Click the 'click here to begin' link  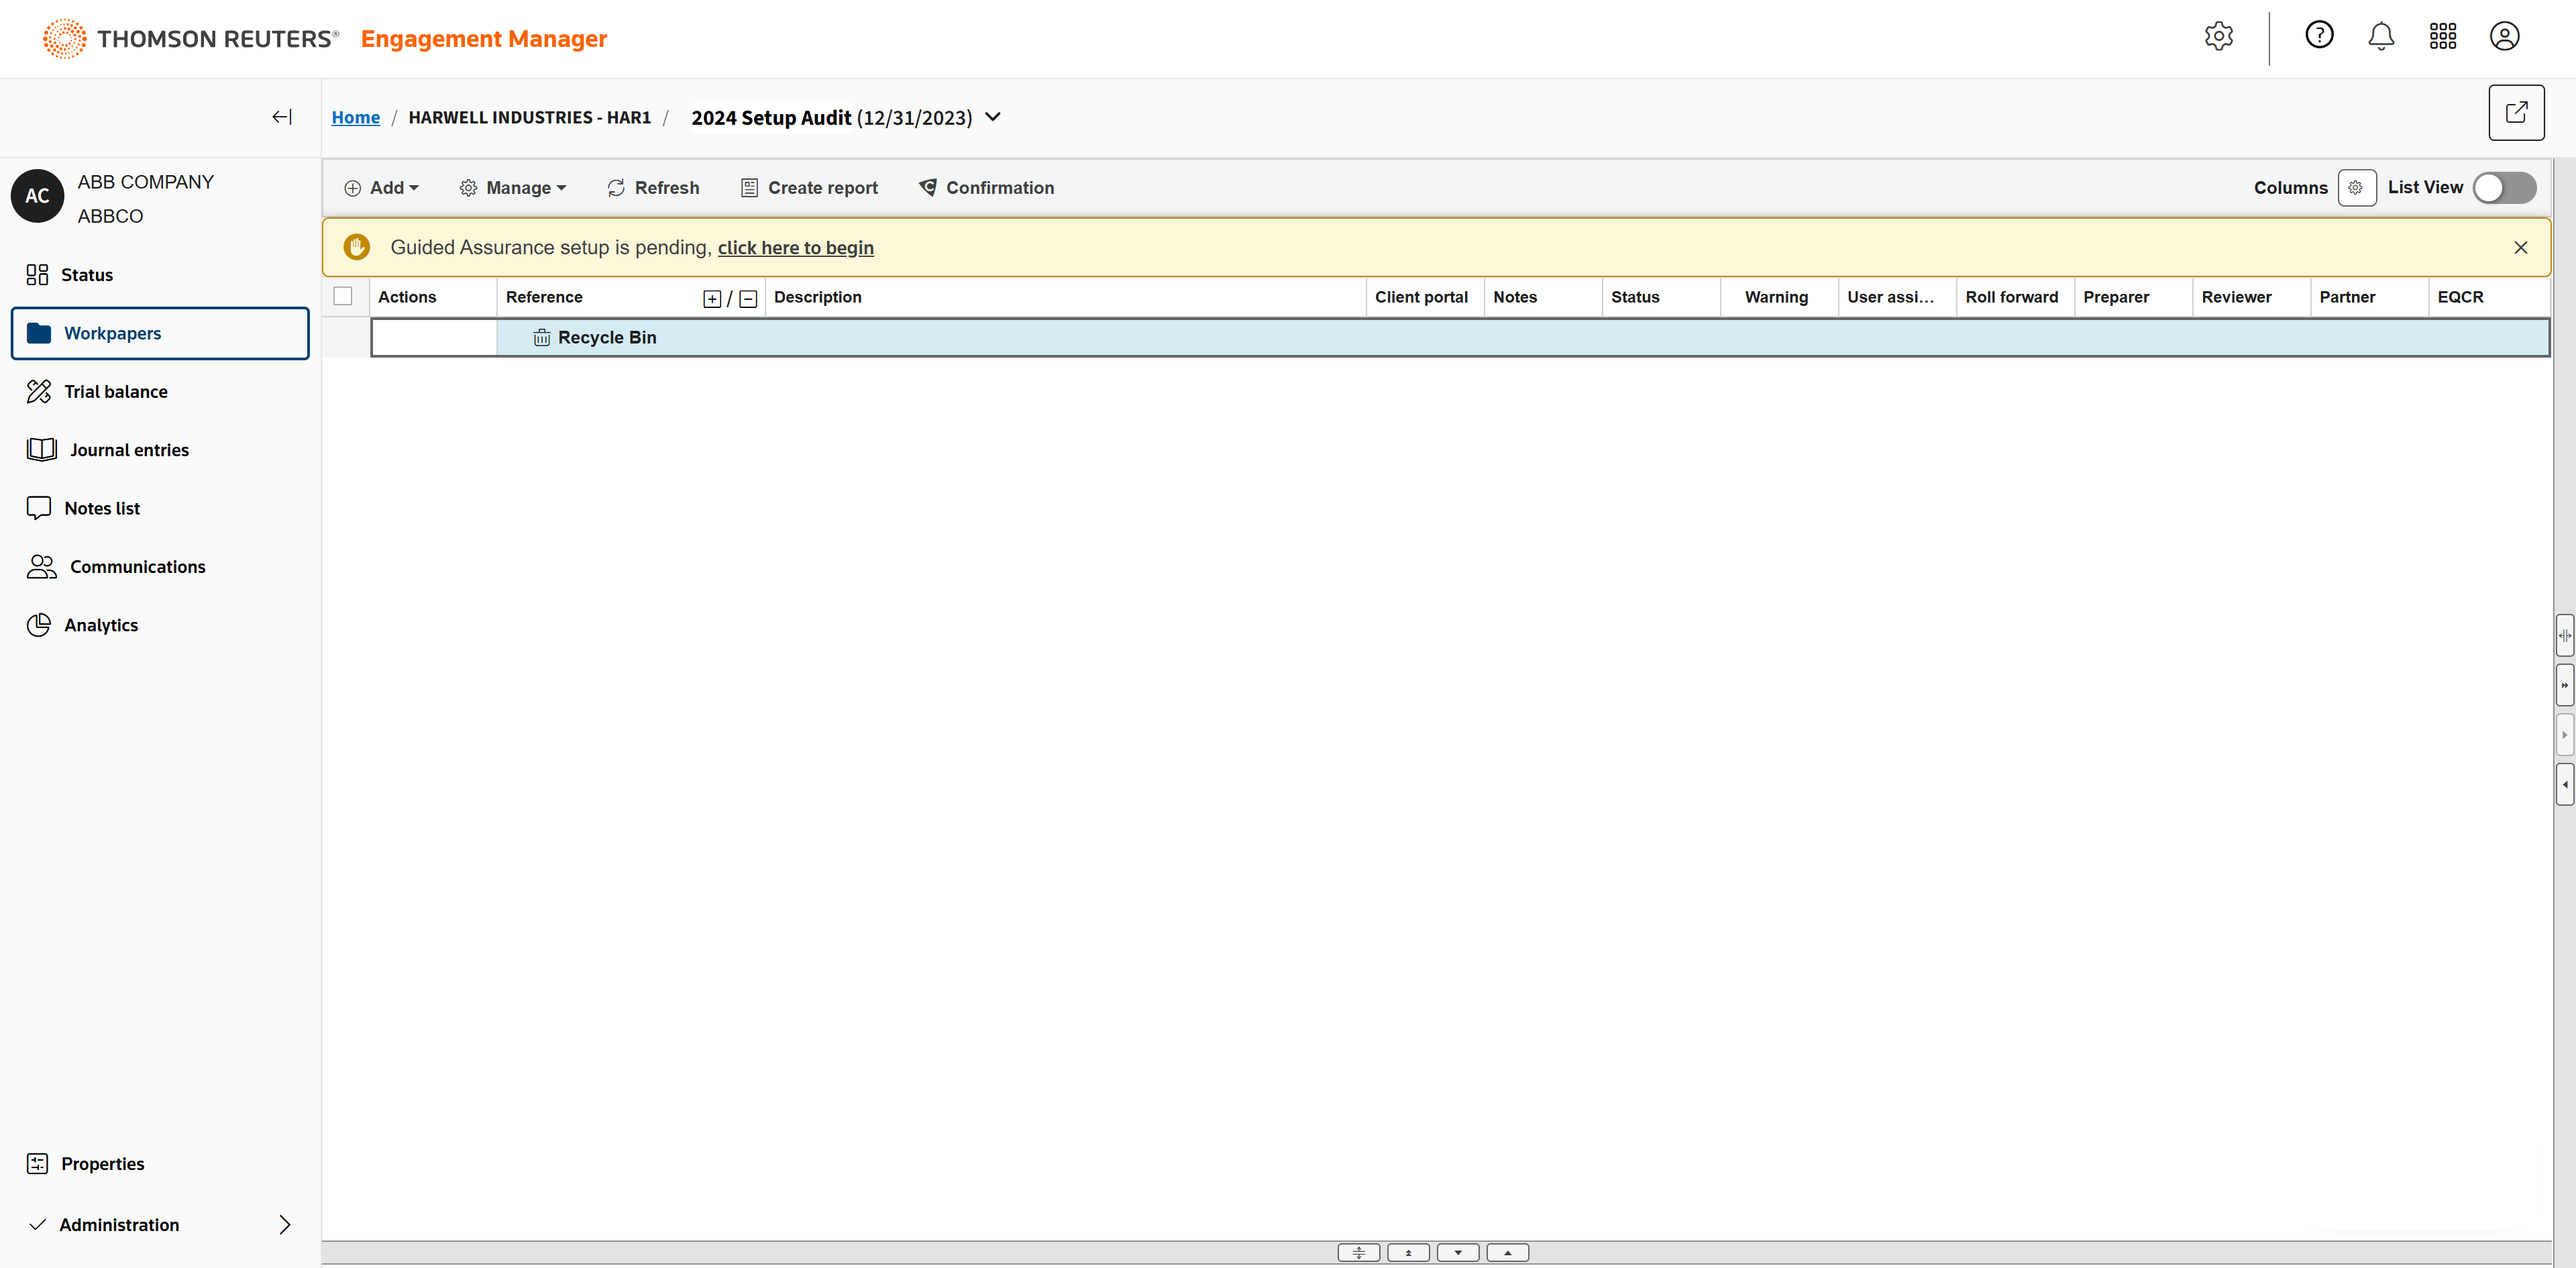(x=795, y=248)
